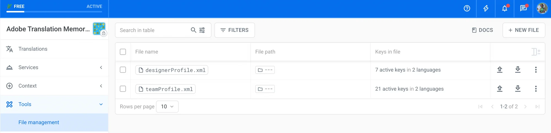The width and height of the screenshot is (551, 133).
Task: Click the Search in table field
Action: coord(153,30)
